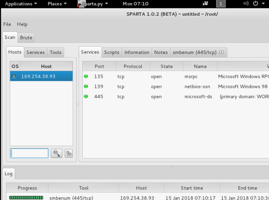The height and width of the screenshot is (200, 269).
Task: Sort services by the Port column header
Action: pos(99,66)
